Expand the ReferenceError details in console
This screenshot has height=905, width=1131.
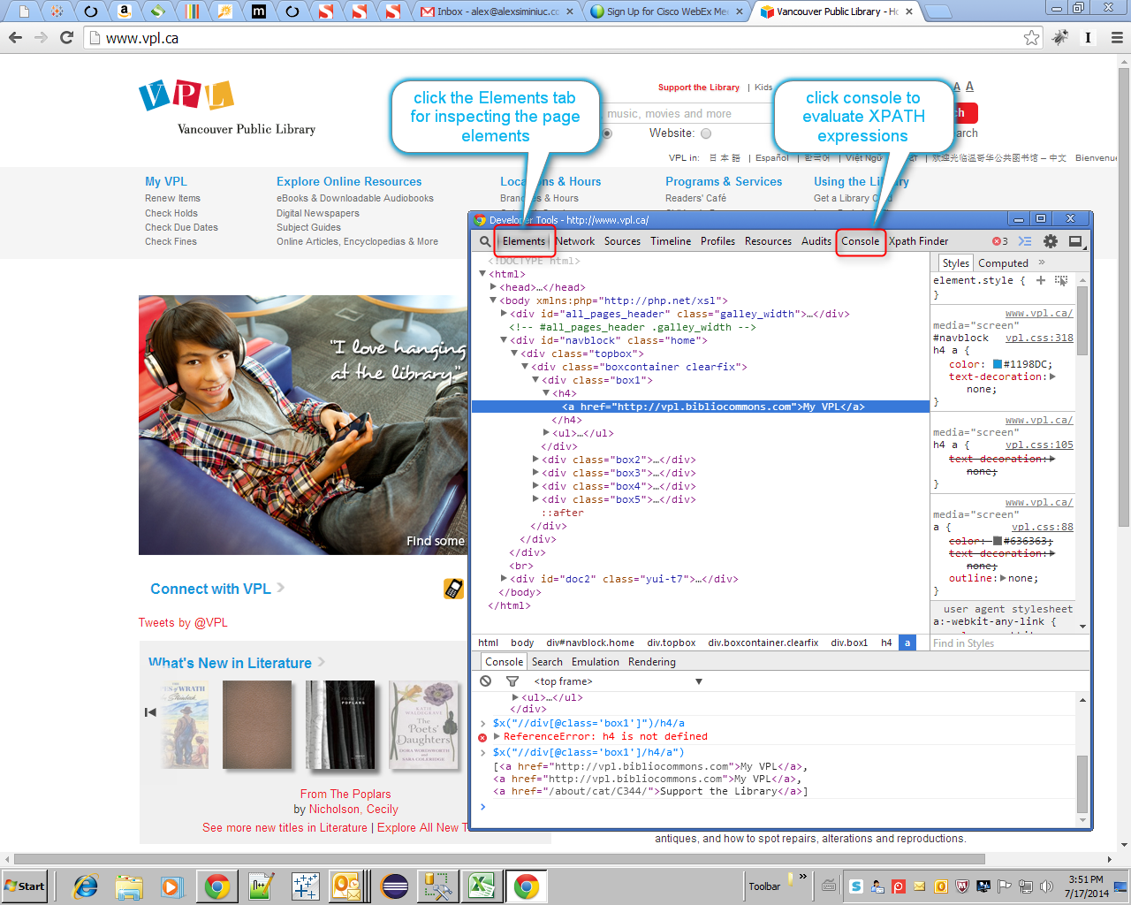(x=497, y=736)
